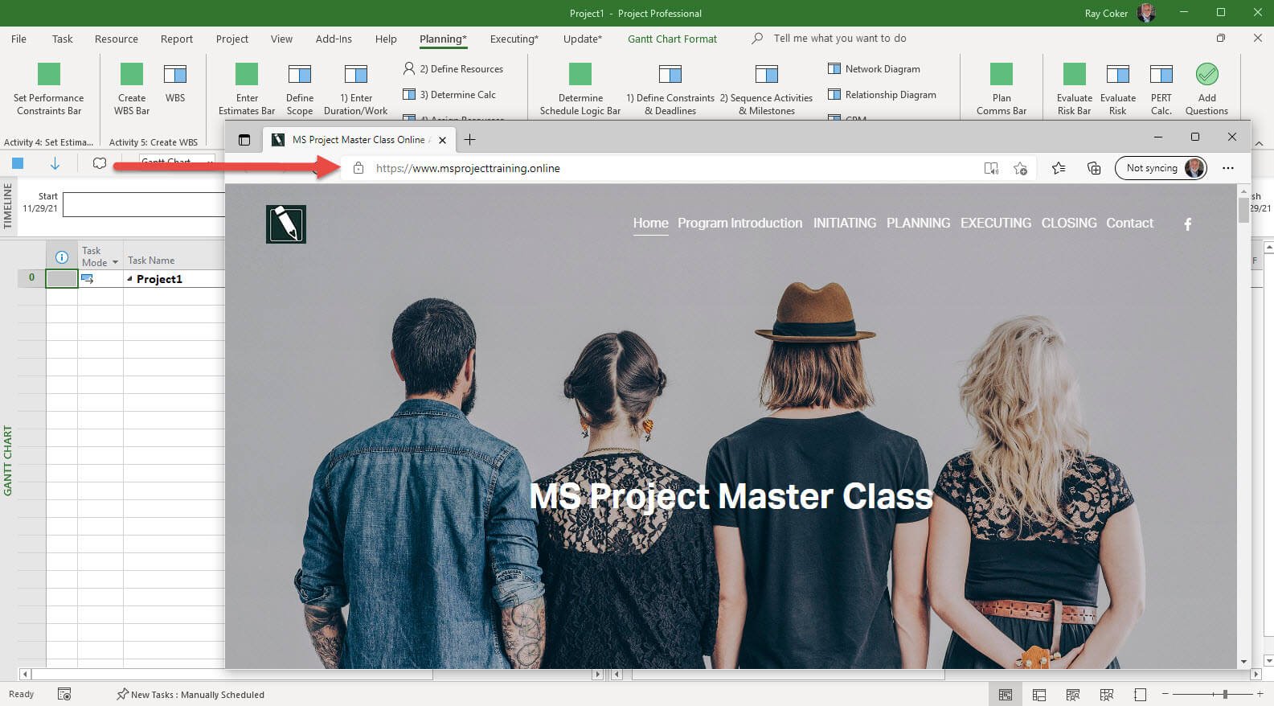Switch to Team Planner view in status bar
Viewport: 1274px width, 706px height.
(x=1073, y=695)
